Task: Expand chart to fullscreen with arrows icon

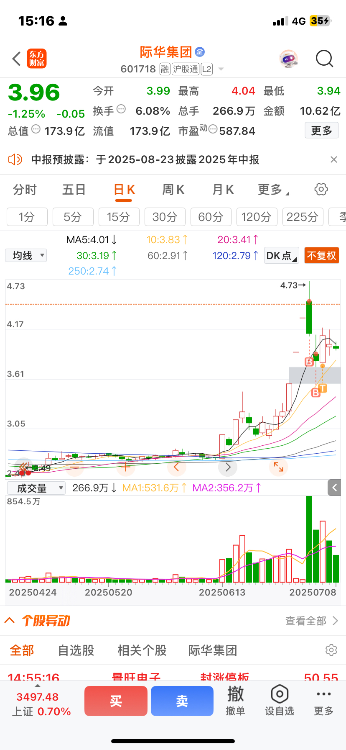Action: coord(278,467)
